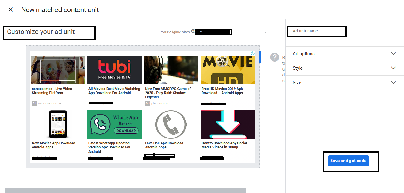Select the Movie HD thumbnail image

click(227, 70)
